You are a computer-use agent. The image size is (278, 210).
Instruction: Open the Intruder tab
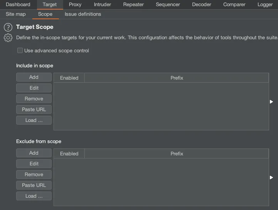pos(102,5)
